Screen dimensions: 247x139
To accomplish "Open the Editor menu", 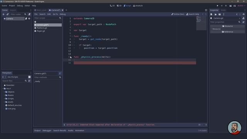I will tap(27, 6).
